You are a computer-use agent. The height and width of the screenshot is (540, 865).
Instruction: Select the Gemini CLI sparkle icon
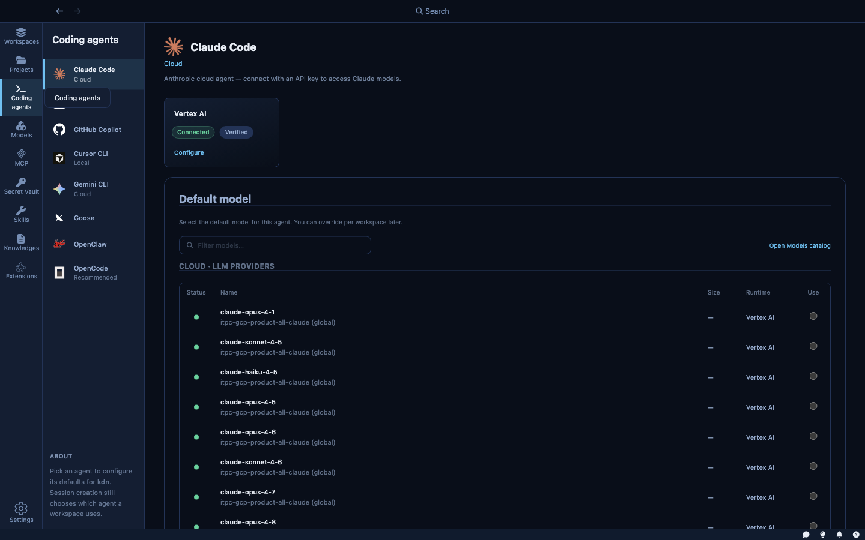pos(59,189)
